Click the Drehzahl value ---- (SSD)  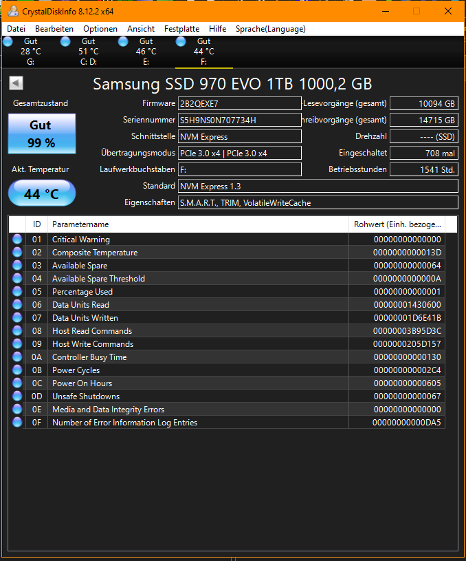coord(424,136)
